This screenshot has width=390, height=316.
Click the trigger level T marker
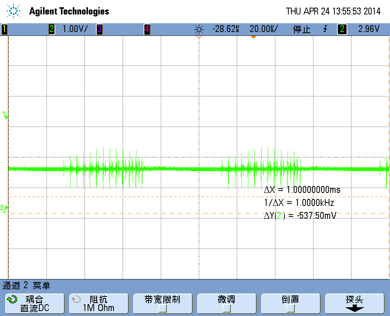(5, 115)
